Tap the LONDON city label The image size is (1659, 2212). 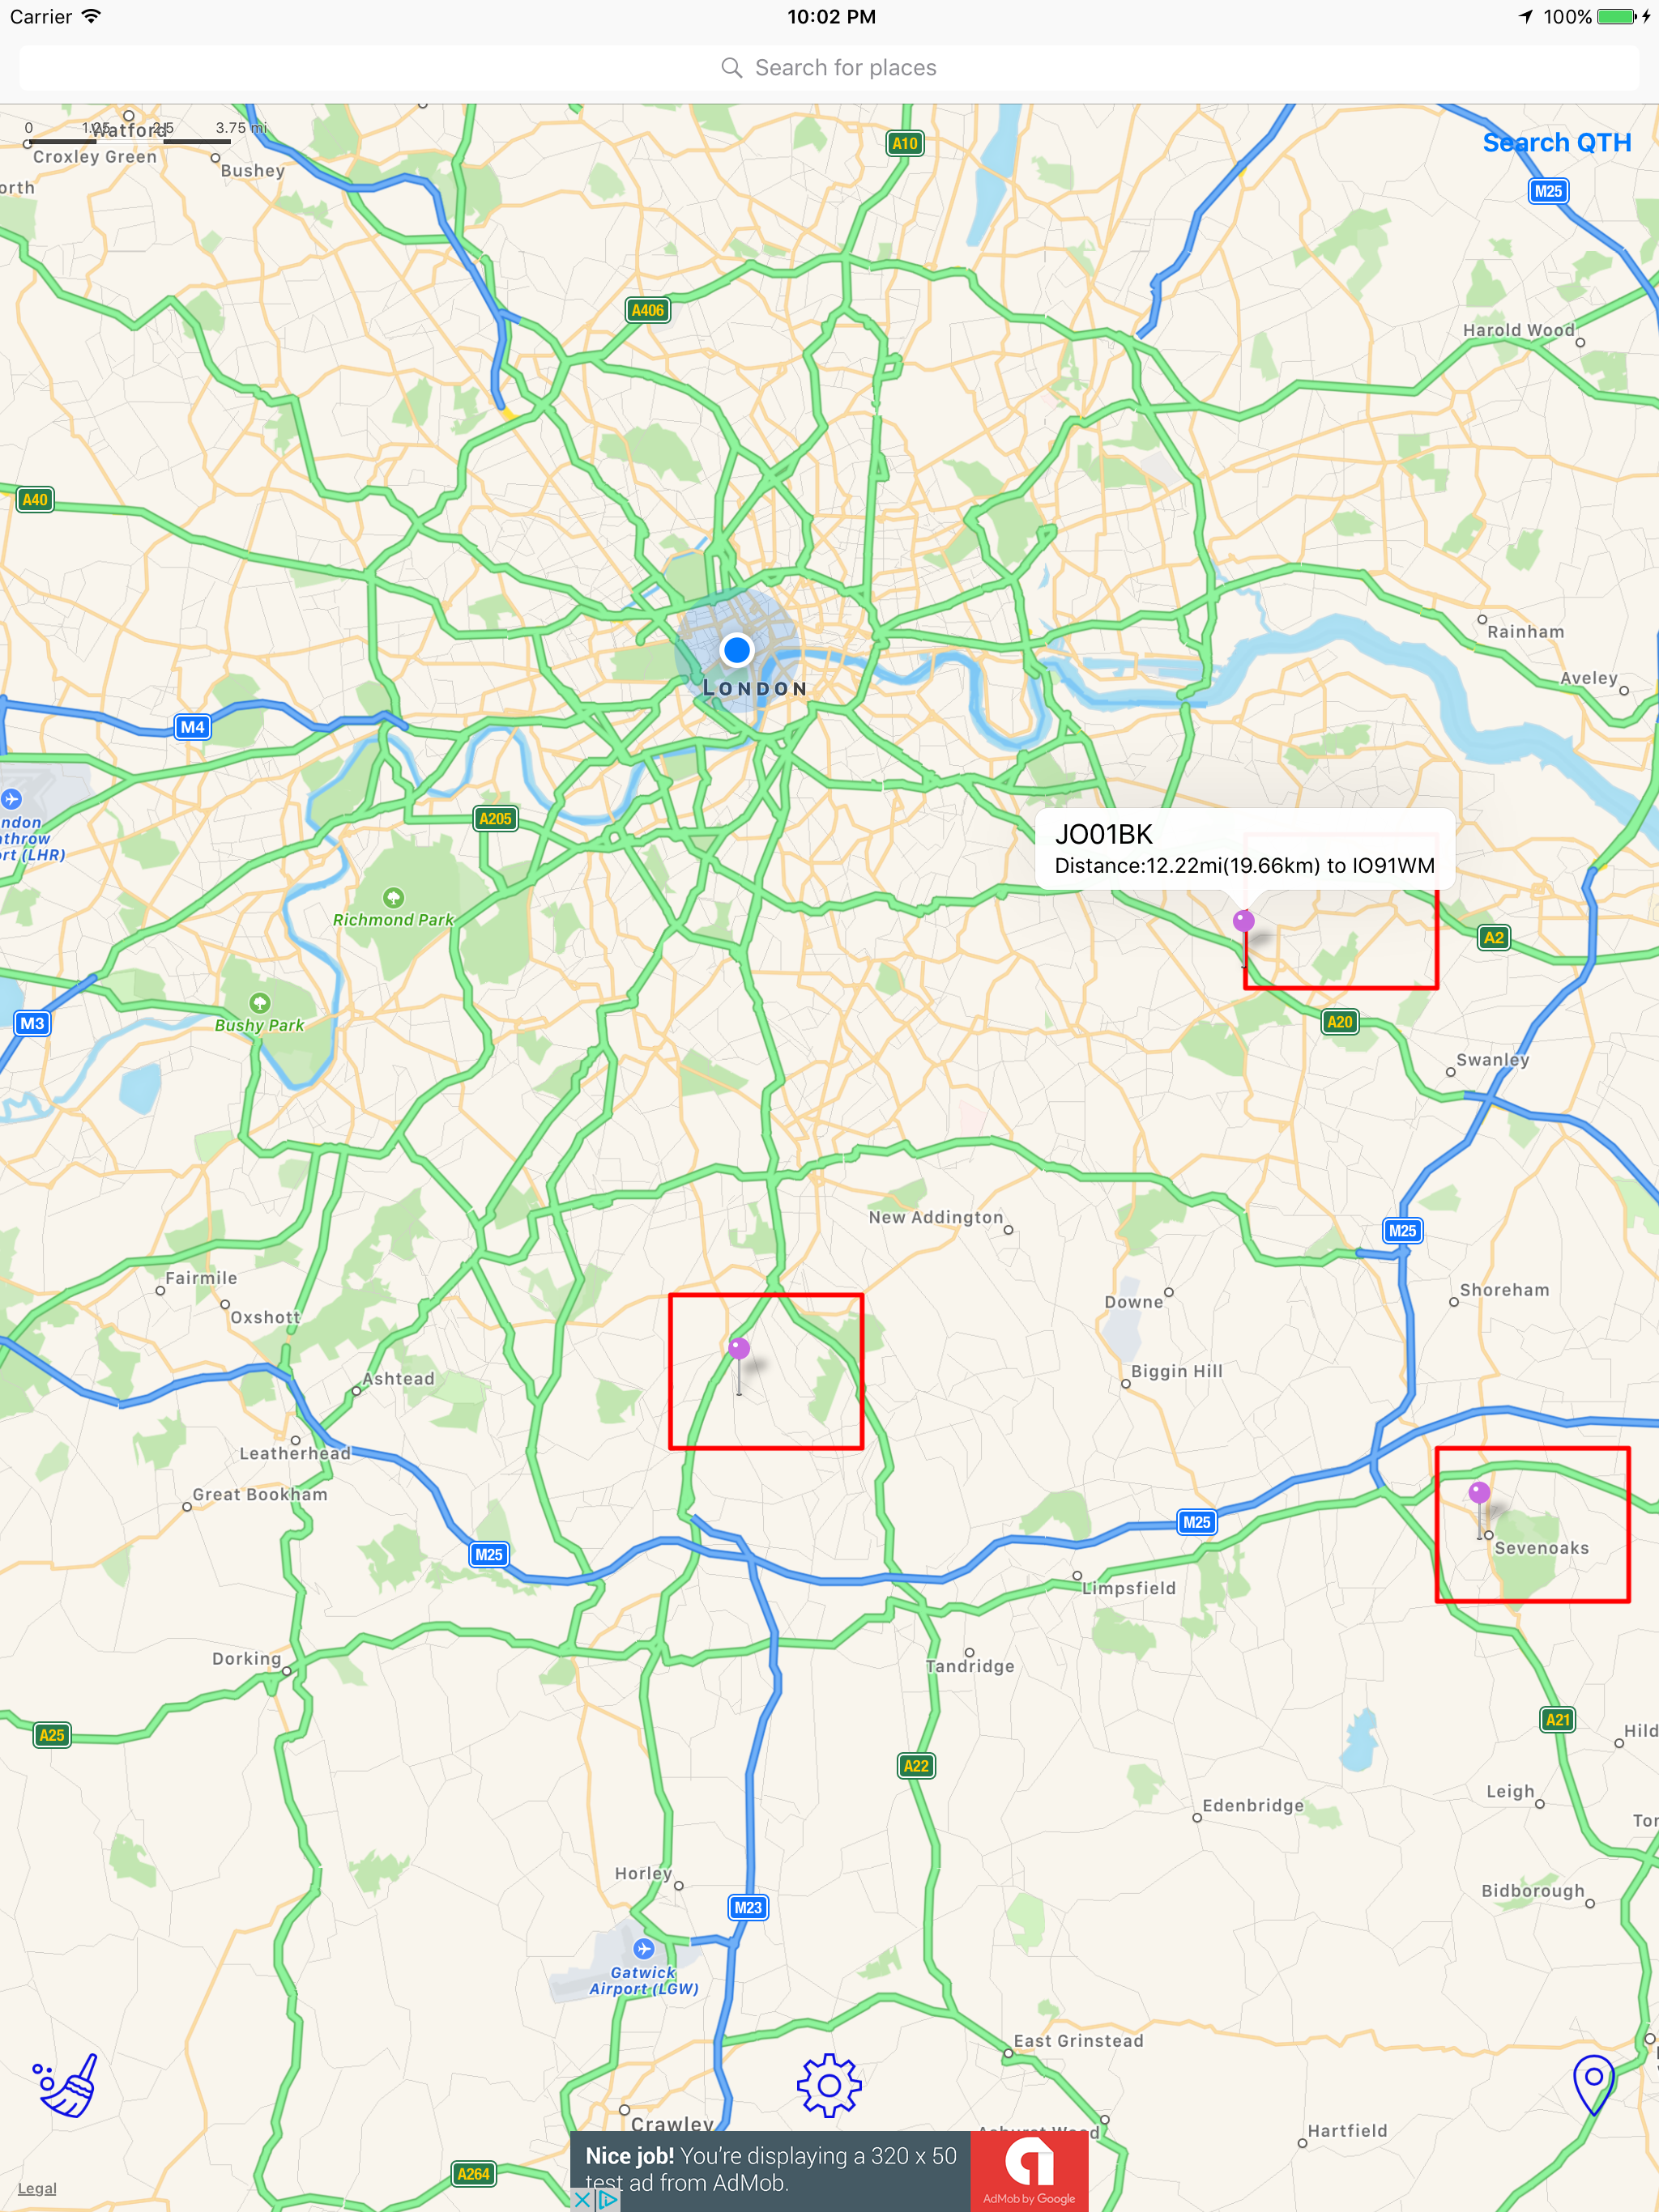click(756, 688)
